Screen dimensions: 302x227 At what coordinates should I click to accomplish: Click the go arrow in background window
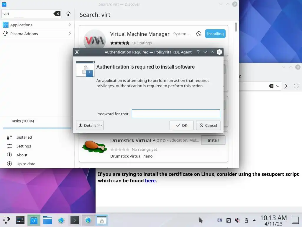pyautogui.click(x=286, y=86)
